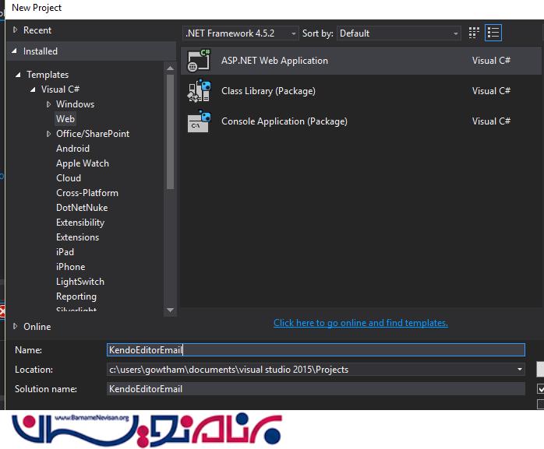Open the Sort by Default dropdown
544x449 pixels.
pos(400,33)
